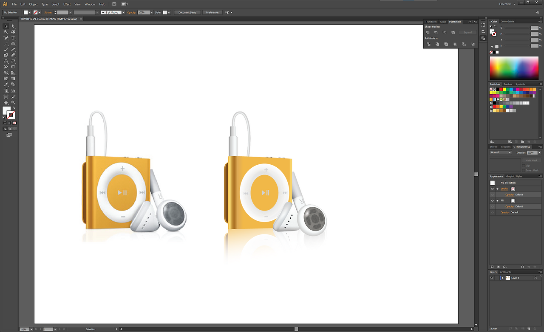Choose the Zoom tool
The image size is (544, 332).
pos(13,102)
